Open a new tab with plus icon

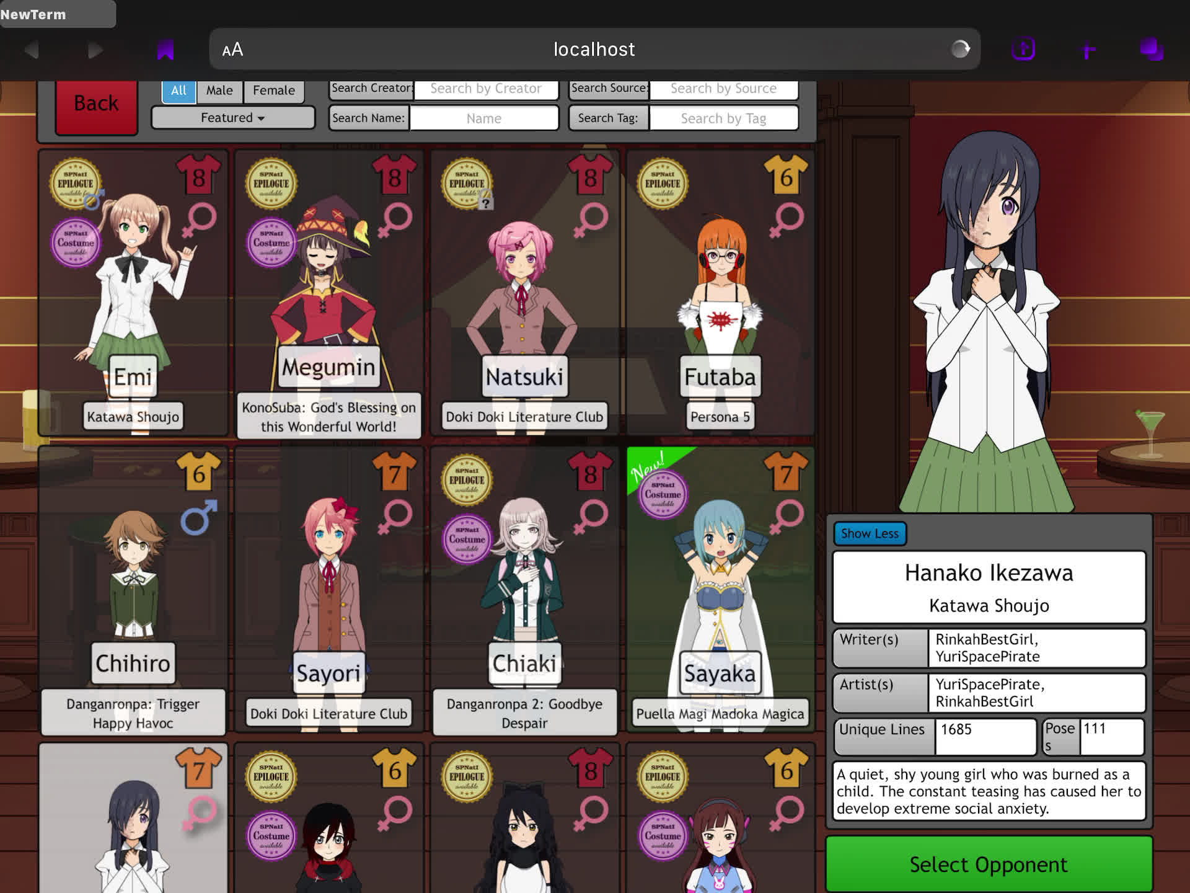[1088, 50]
